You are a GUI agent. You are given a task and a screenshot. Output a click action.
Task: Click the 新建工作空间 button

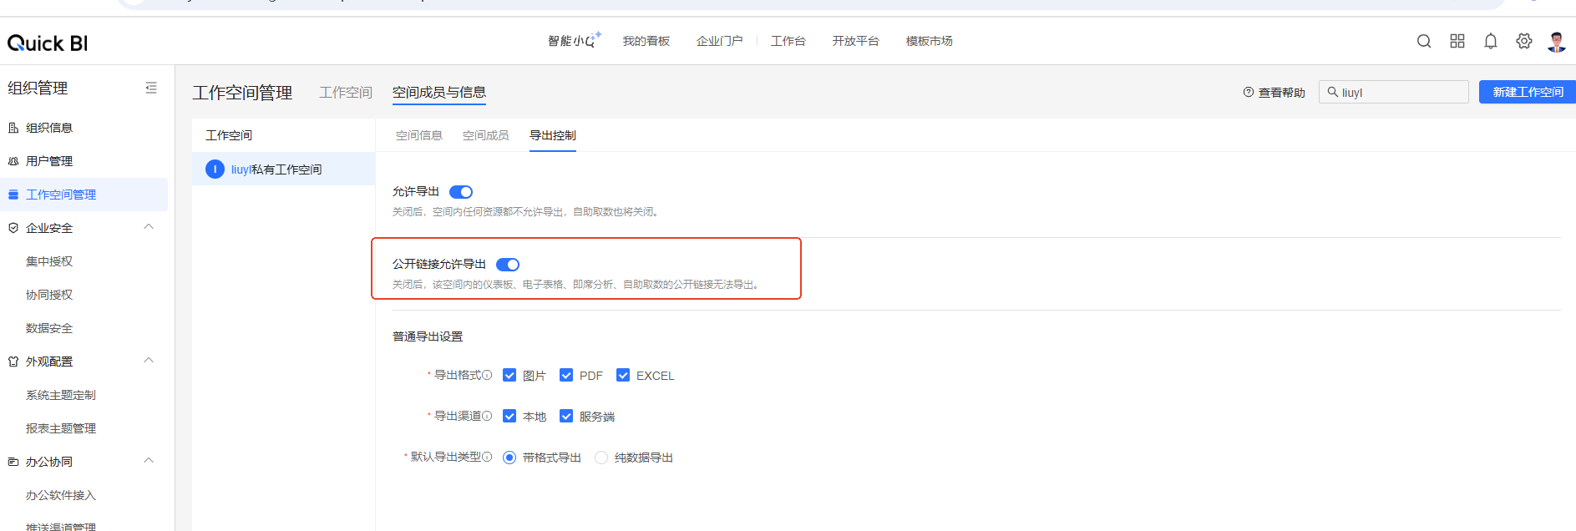click(1528, 92)
